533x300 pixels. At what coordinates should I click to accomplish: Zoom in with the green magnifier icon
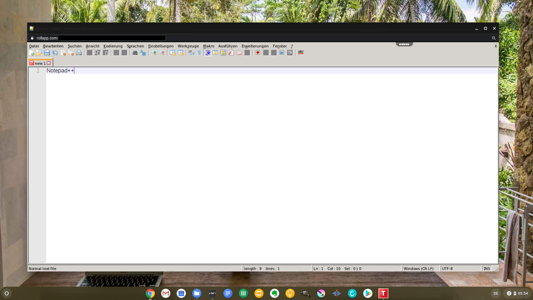154,53
